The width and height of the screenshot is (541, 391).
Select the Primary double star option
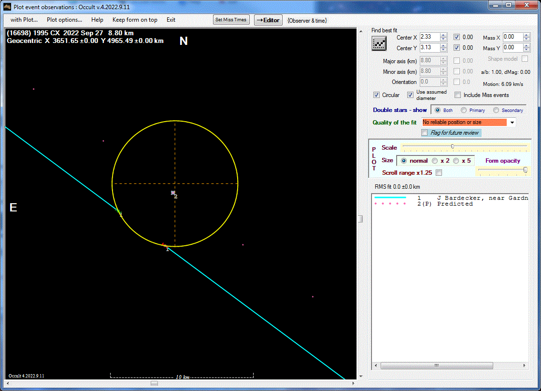(464, 110)
